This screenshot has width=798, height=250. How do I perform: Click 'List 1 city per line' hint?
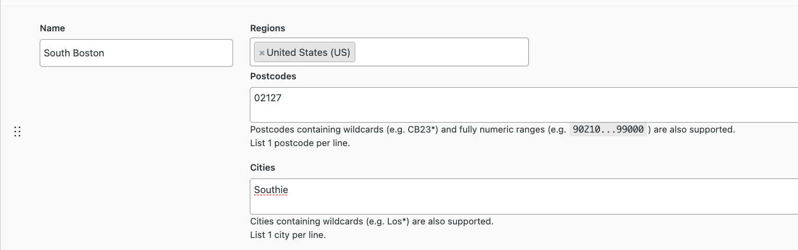288,235
